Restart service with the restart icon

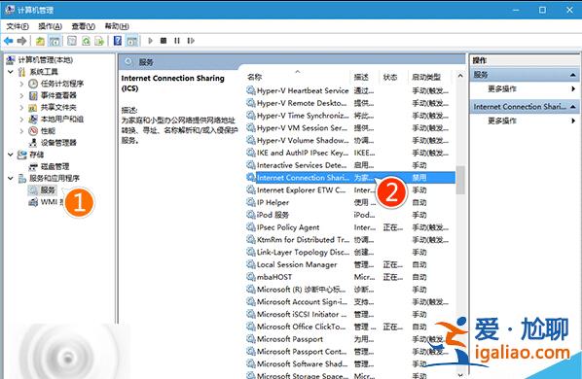(191, 41)
